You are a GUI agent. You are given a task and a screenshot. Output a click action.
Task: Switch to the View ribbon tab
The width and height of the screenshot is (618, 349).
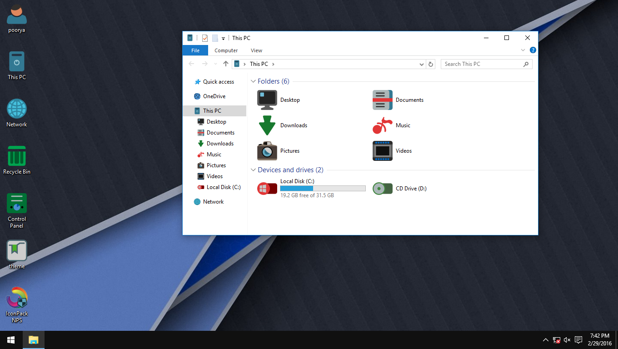256,50
